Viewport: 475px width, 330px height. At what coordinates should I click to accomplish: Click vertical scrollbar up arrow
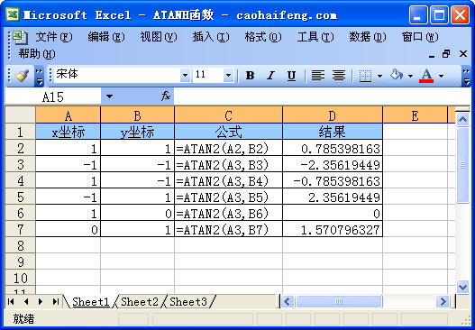462,119
